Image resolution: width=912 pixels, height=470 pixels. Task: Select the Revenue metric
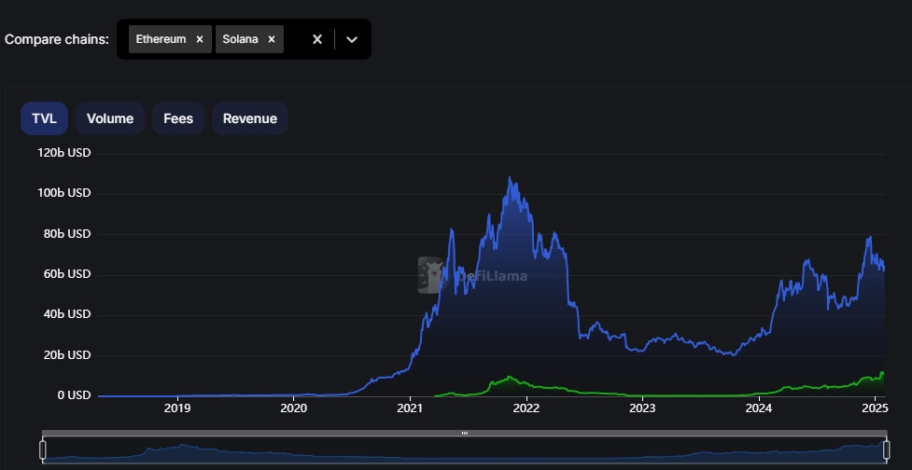(249, 118)
